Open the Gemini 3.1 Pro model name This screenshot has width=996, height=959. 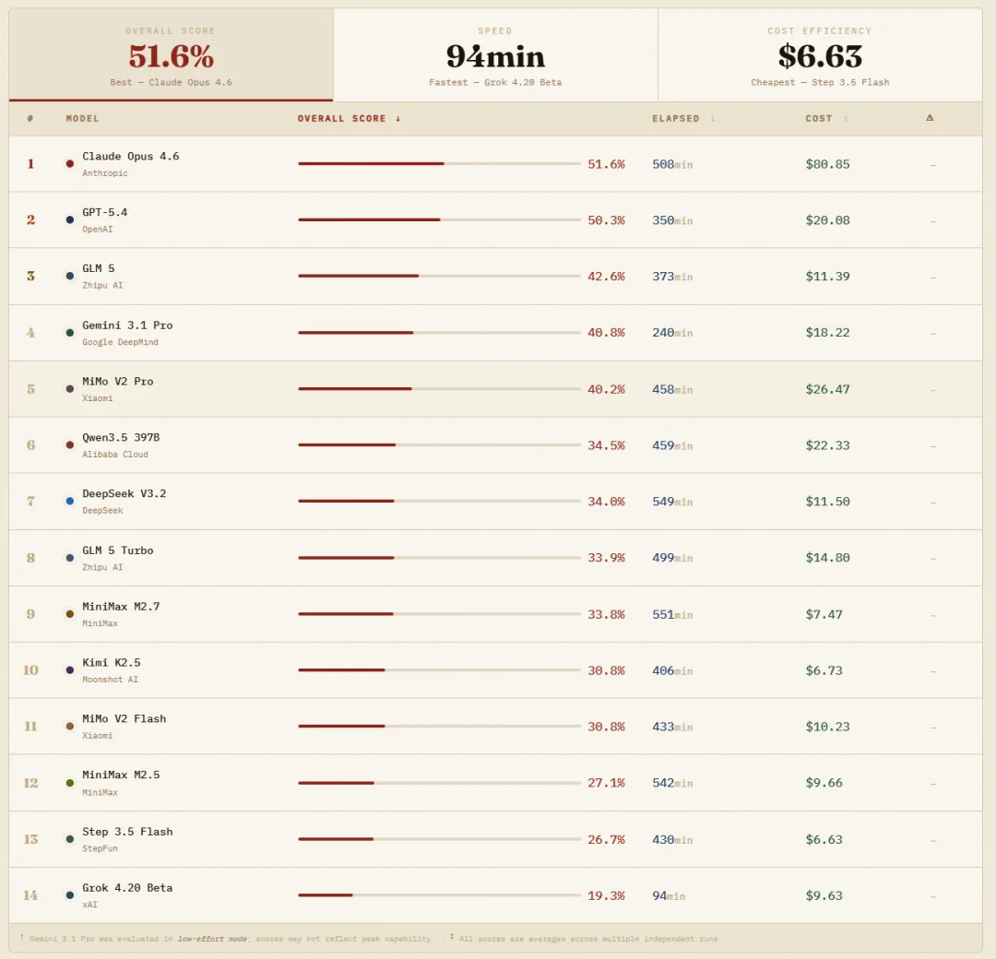(x=127, y=326)
